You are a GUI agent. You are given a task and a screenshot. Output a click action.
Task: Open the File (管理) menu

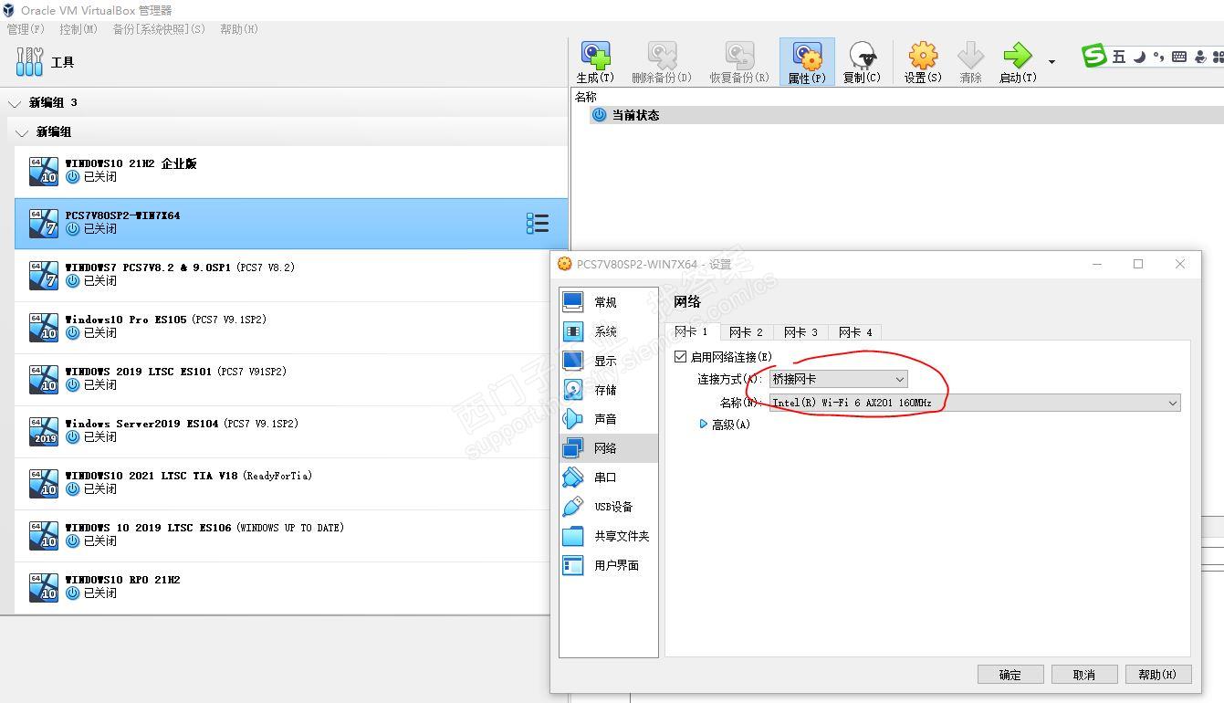coord(26,29)
